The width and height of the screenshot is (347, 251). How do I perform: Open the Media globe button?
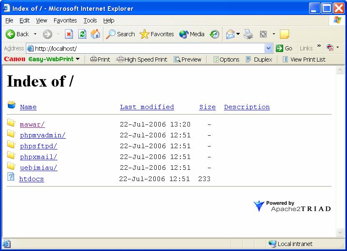[192, 34]
